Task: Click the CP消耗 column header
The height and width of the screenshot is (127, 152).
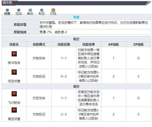Action: tap(139, 44)
